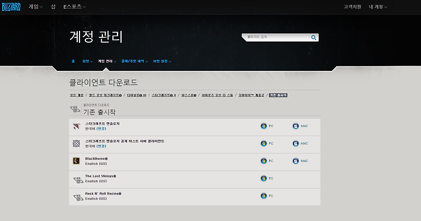
Task: Filter by Overwatch (오버워치) clients
Action: [x=251, y=95]
